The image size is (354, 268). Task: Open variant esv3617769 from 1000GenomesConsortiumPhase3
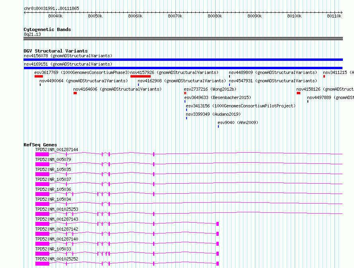click(82, 72)
